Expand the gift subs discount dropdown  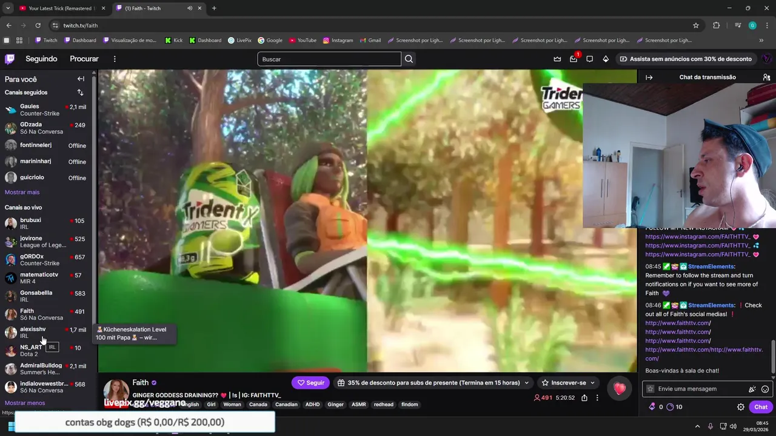tap(526, 383)
